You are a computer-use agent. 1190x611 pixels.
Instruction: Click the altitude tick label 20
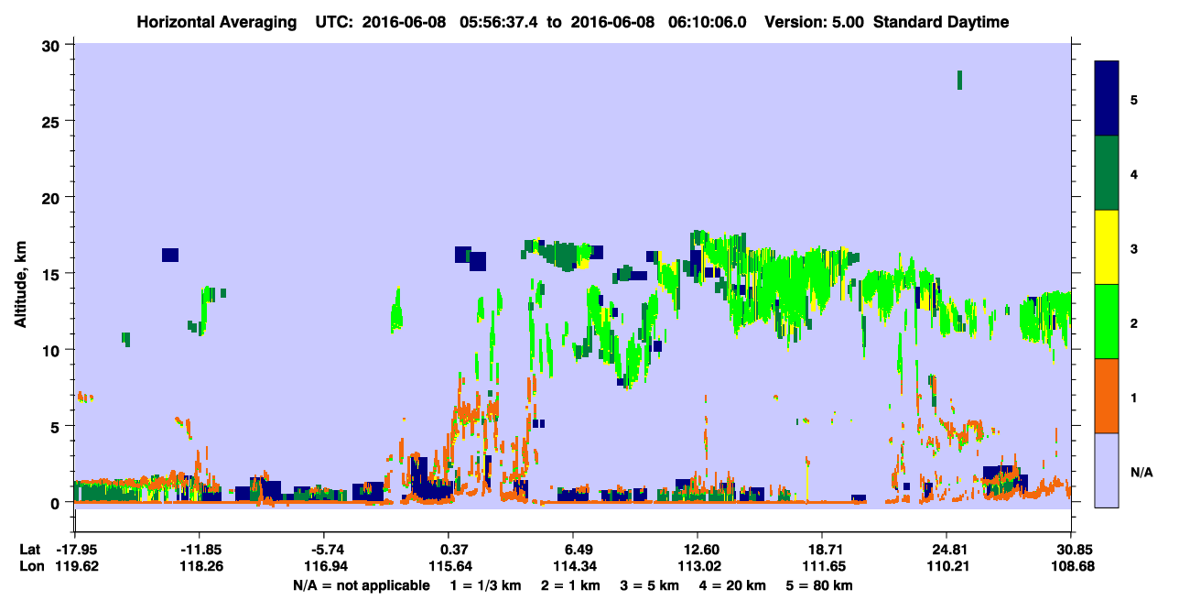[x=53, y=197]
